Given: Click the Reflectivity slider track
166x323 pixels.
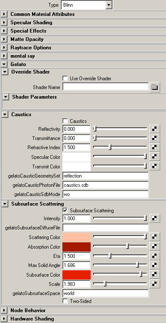Looking at the screenshot, I should (x=120, y=129).
